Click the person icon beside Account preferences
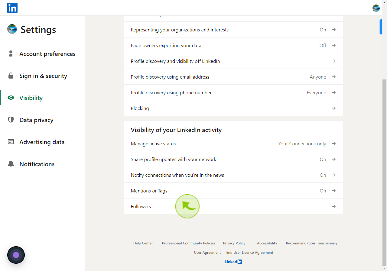The image size is (387, 271). (x=11, y=54)
